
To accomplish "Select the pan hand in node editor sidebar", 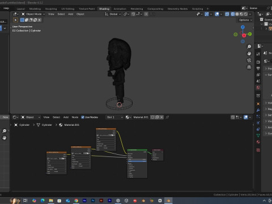I will point(5,138).
